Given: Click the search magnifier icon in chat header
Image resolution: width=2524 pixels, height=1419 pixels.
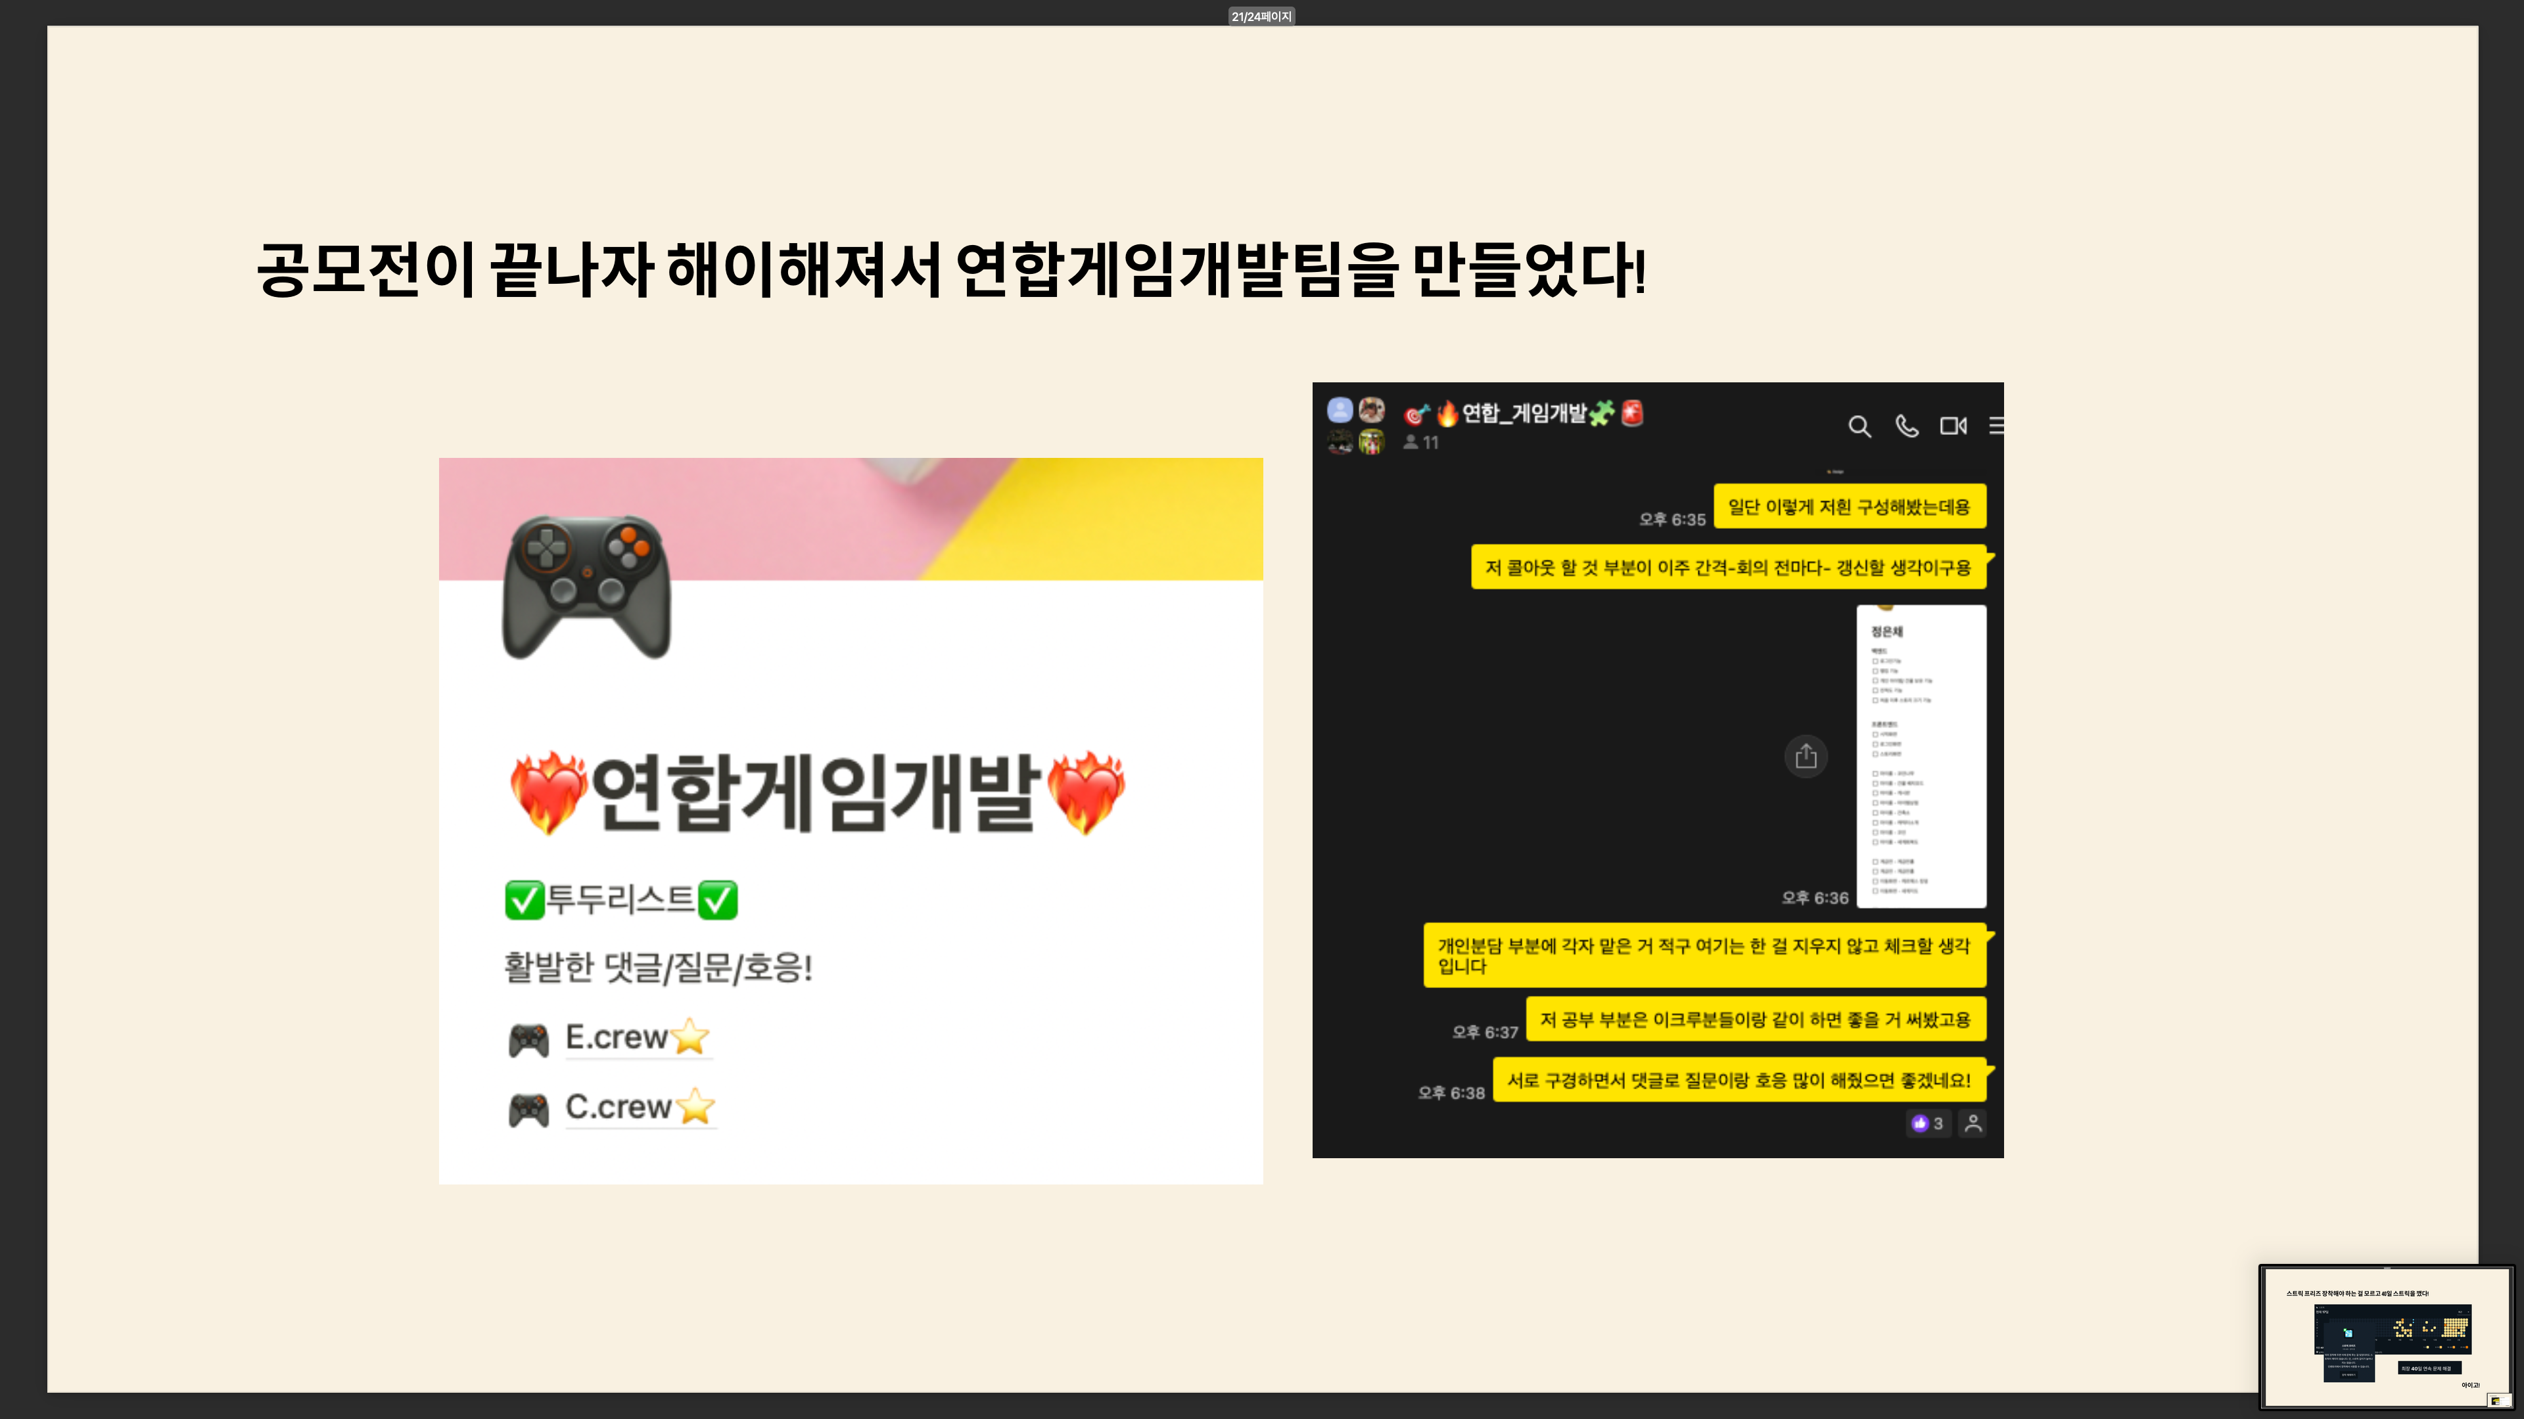Looking at the screenshot, I should 1859,426.
